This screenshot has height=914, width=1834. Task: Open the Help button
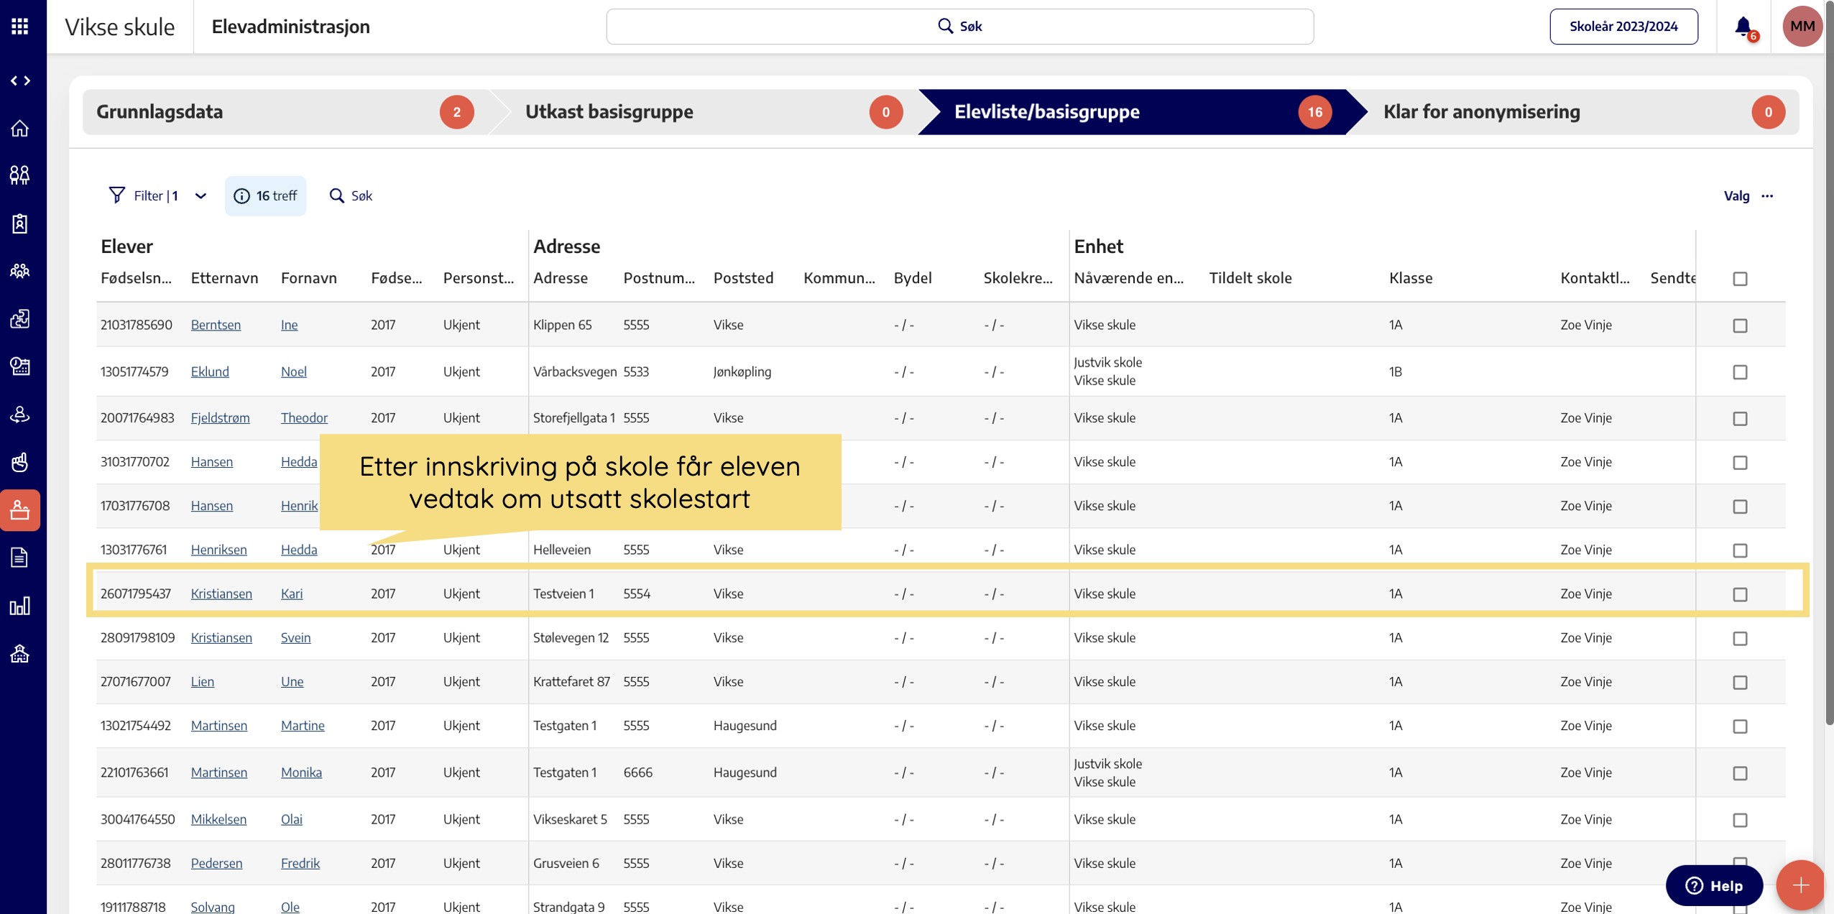(1714, 885)
